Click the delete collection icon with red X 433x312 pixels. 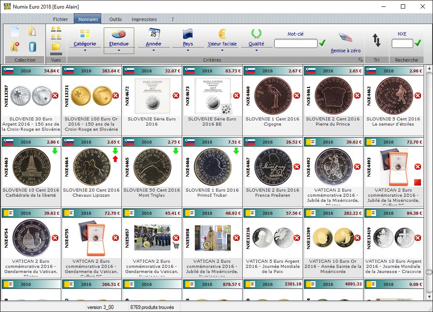point(15,46)
